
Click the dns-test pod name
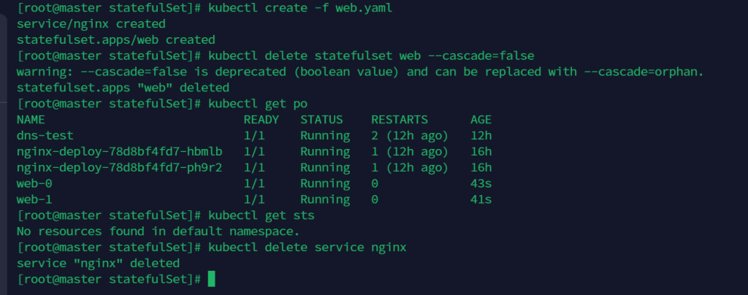[45, 136]
